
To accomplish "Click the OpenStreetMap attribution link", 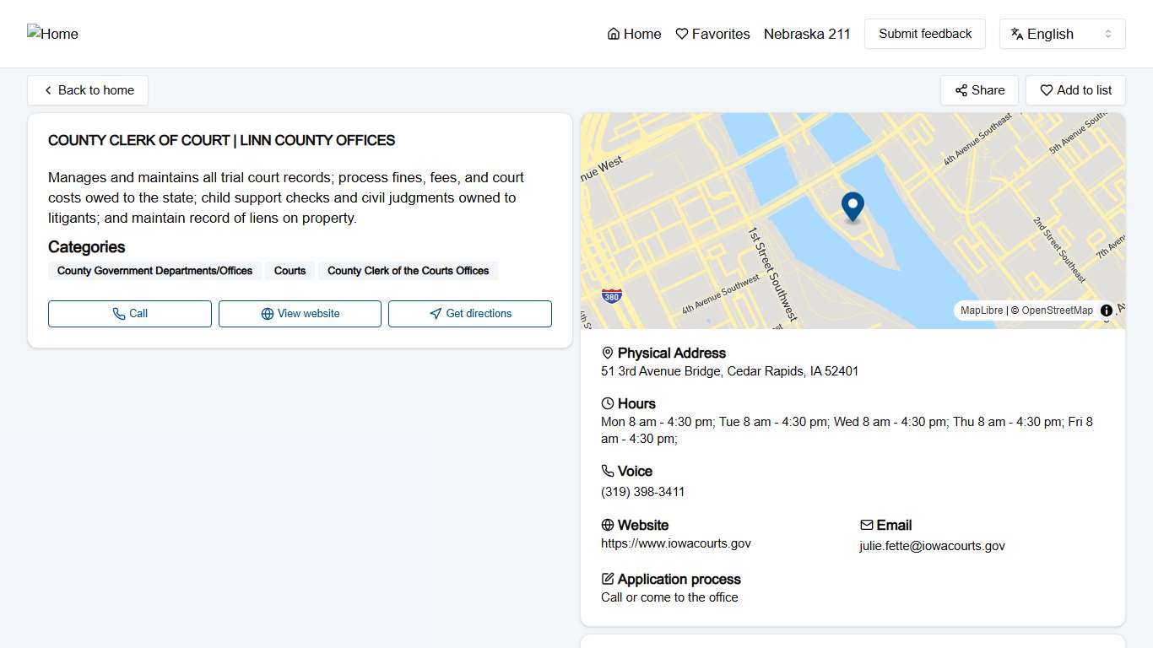I will click(x=1057, y=310).
